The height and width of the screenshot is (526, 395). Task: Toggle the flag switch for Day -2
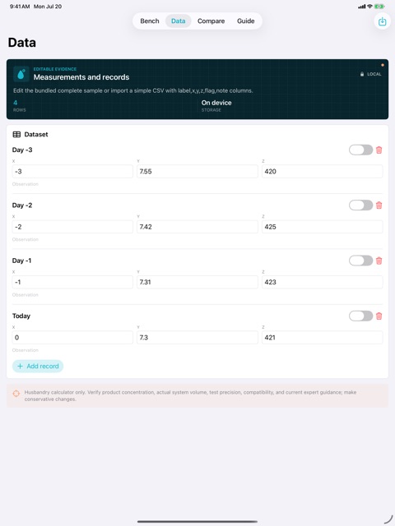(360, 205)
